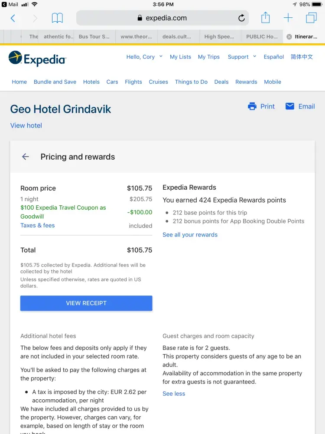The width and height of the screenshot is (325, 434).
Task: Open See all your rewards link
Action: 190,235
